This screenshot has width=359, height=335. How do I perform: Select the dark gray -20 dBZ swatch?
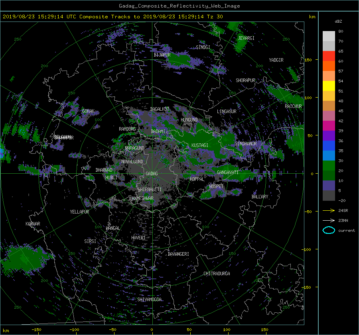click(x=329, y=196)
